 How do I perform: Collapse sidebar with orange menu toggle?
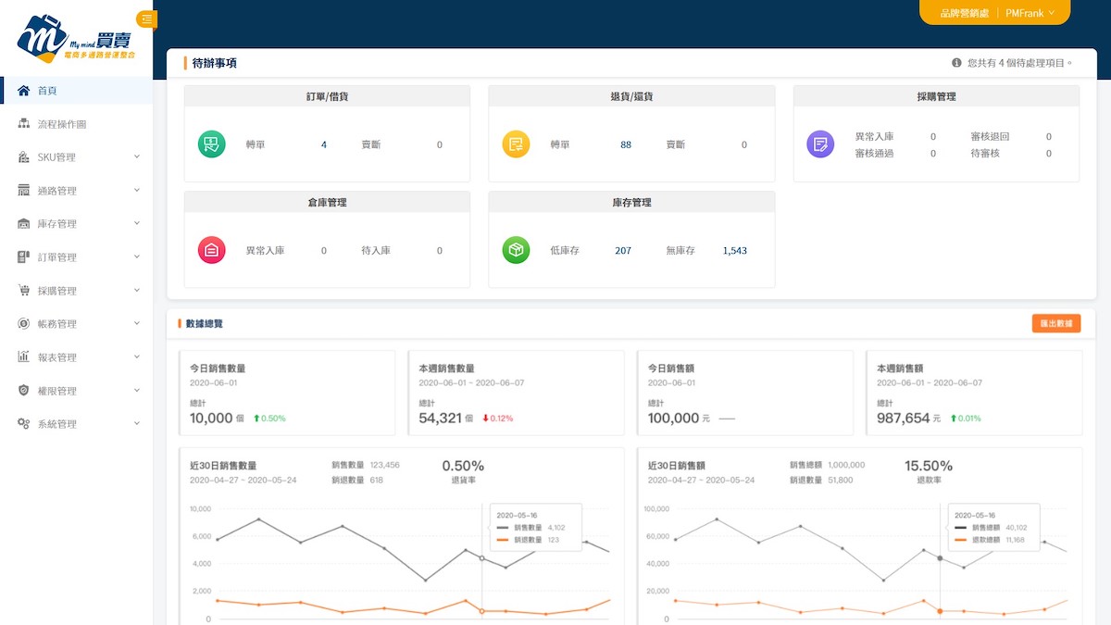pyautogui.click(x=147, y=19)
